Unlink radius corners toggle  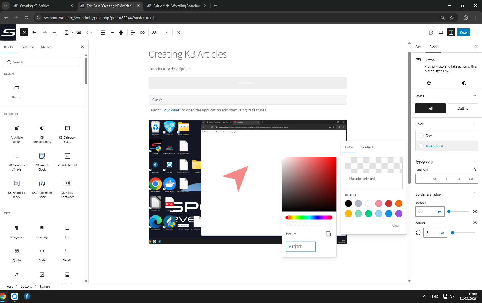475,223
